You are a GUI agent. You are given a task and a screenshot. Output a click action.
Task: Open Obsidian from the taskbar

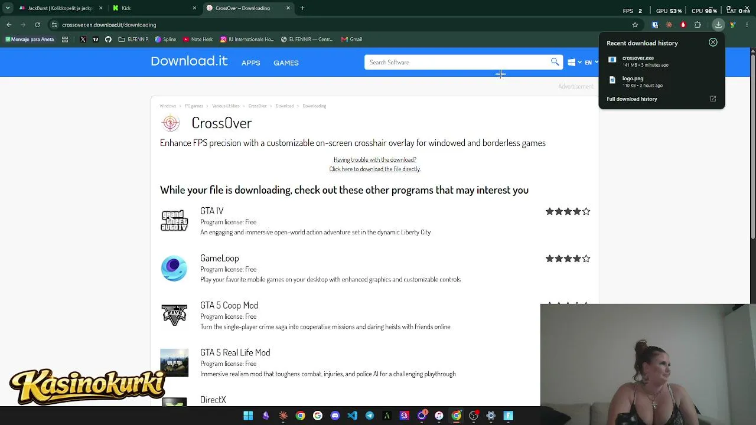(x=266, y=416)
